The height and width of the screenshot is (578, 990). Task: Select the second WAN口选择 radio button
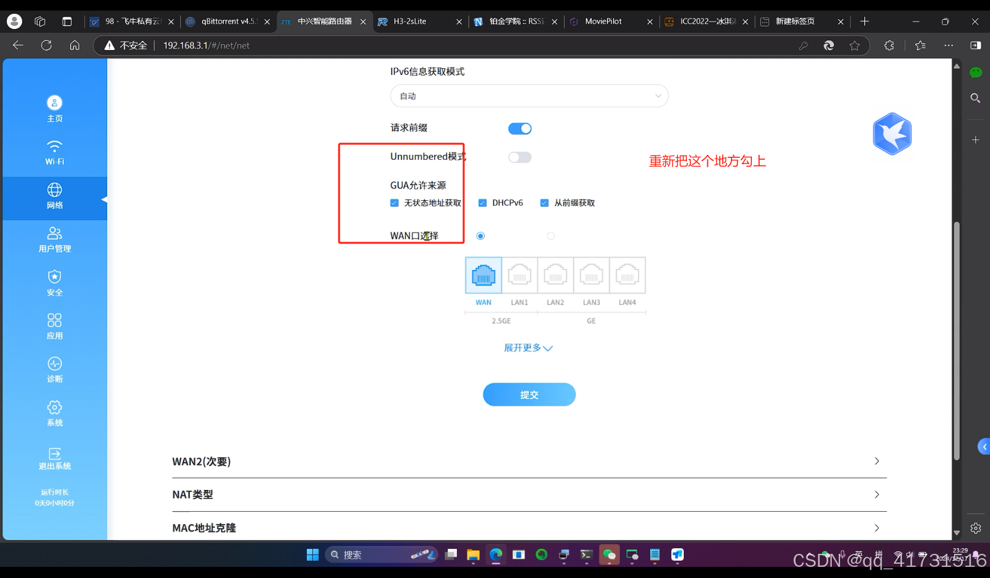(x=550, y=236)
